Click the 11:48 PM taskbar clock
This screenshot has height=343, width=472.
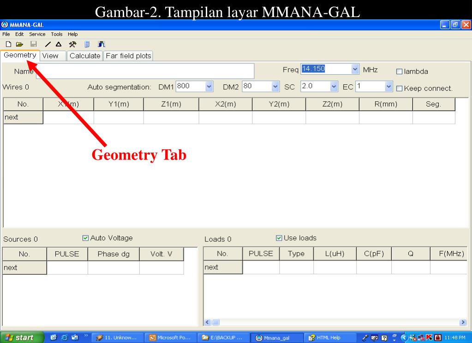455,337
